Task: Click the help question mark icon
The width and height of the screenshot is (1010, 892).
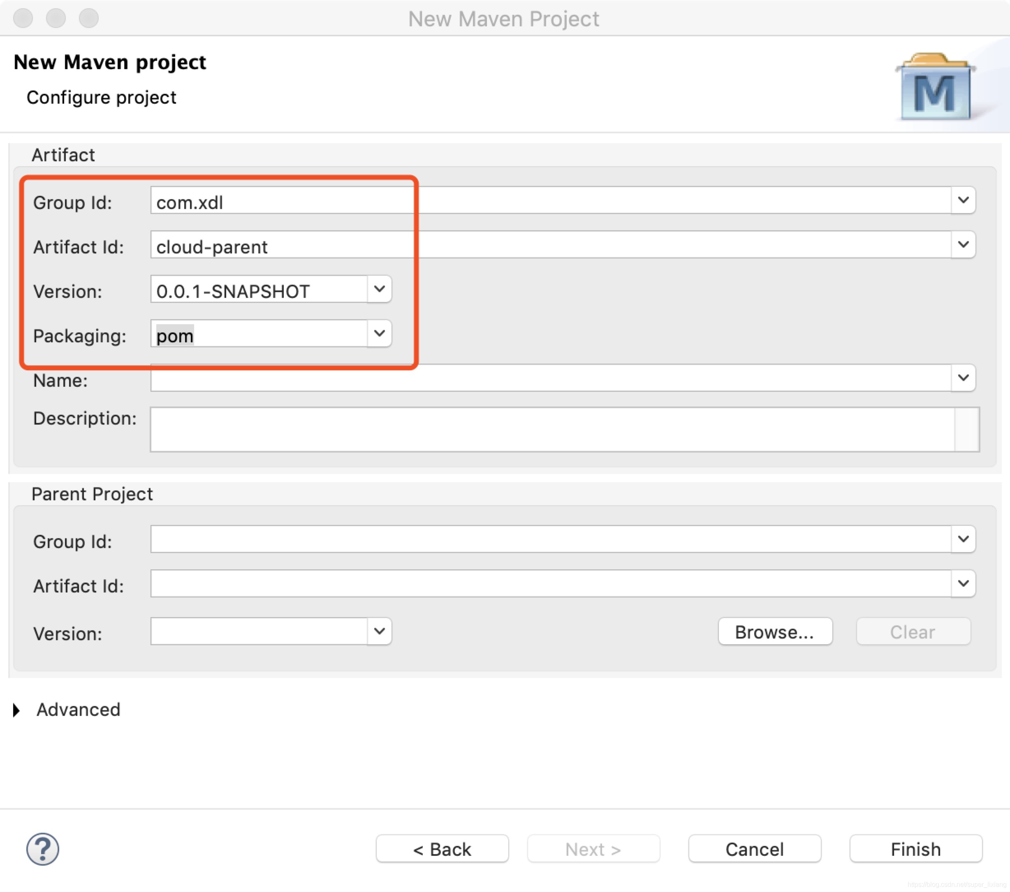Action: click(42, 849)
